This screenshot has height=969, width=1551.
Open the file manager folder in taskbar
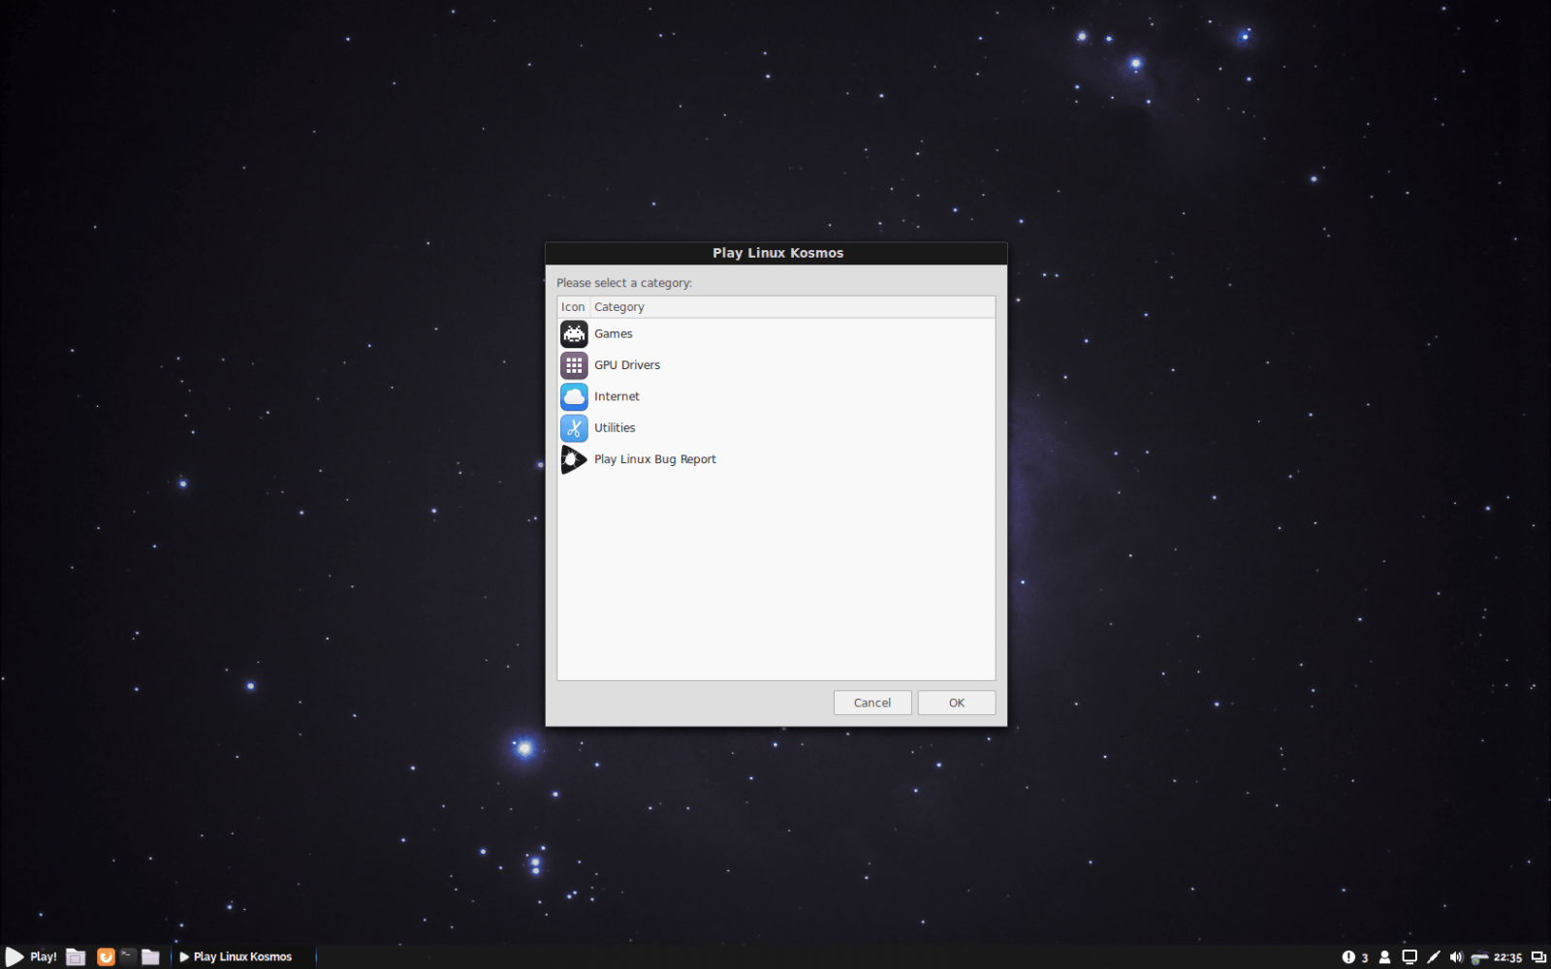tap(150, 957)
